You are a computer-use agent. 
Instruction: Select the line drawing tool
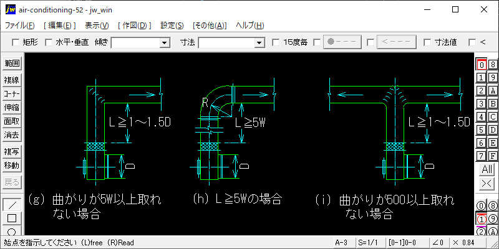(x=11, y=205)
